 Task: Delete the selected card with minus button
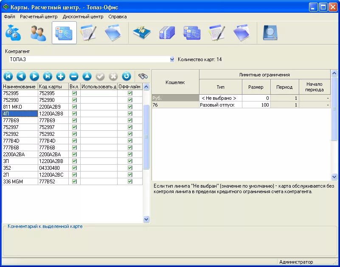tap(74, 76)
